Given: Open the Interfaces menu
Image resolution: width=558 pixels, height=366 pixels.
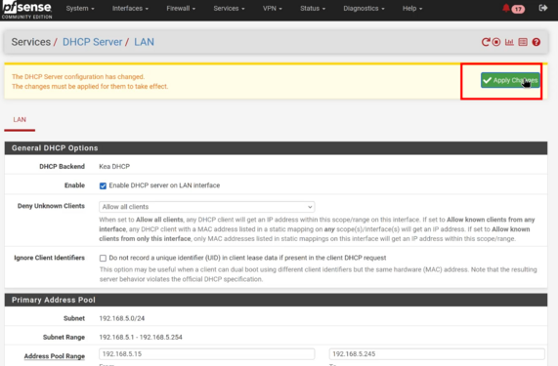Looking at the screenshot, I should 130,9.
